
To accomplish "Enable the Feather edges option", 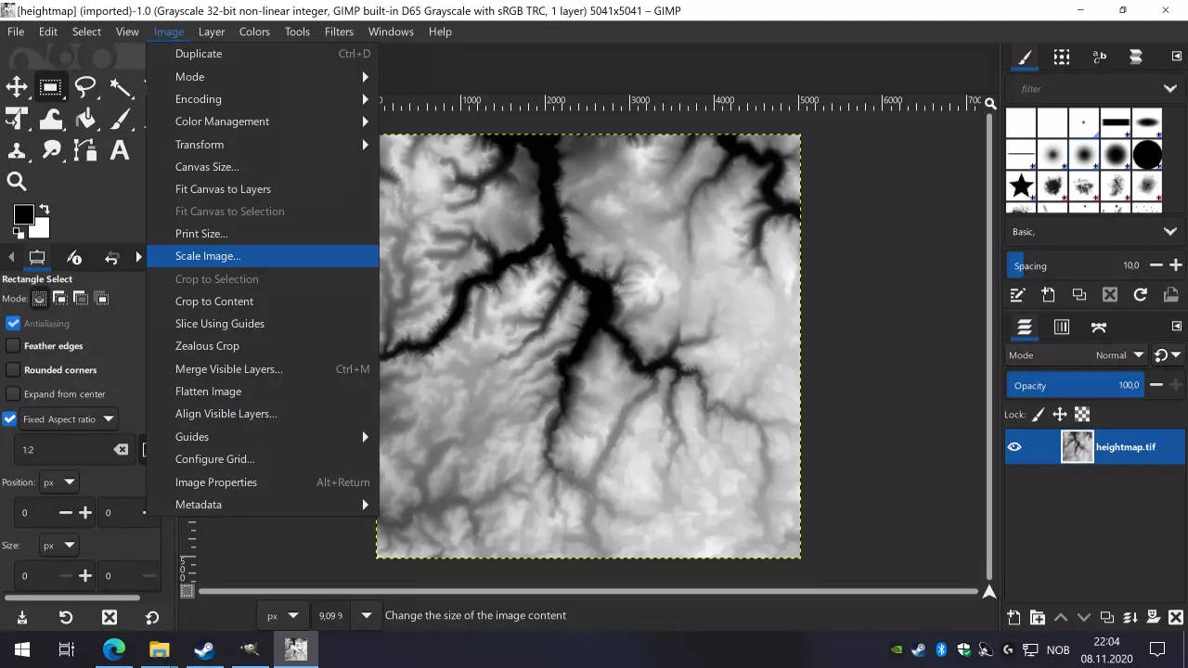I will click(13, 346).
